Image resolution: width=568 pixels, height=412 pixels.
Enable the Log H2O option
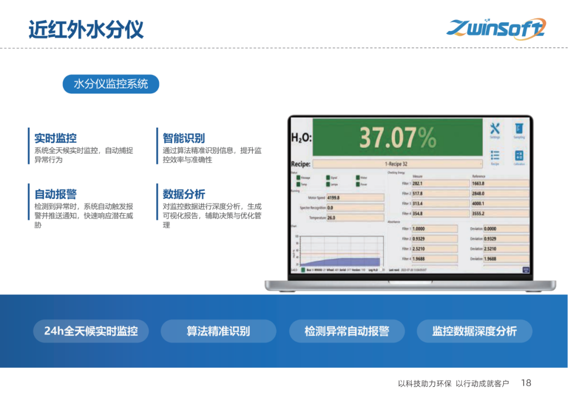pos(380,269)
